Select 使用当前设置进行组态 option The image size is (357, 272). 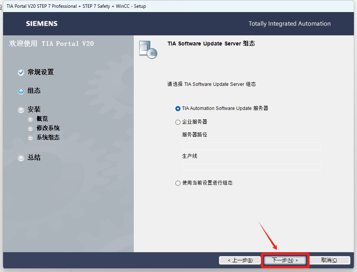coord(178,183)
